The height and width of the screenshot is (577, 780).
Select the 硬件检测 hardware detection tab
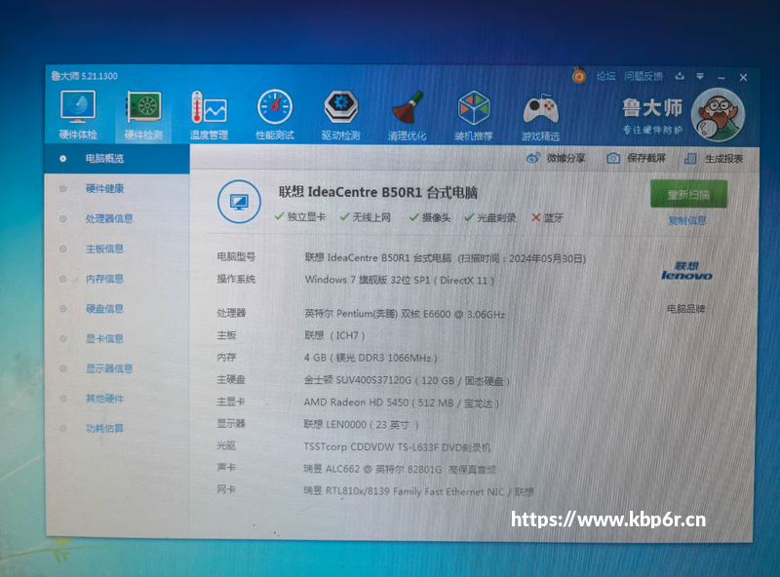click(x=143, y=115)
